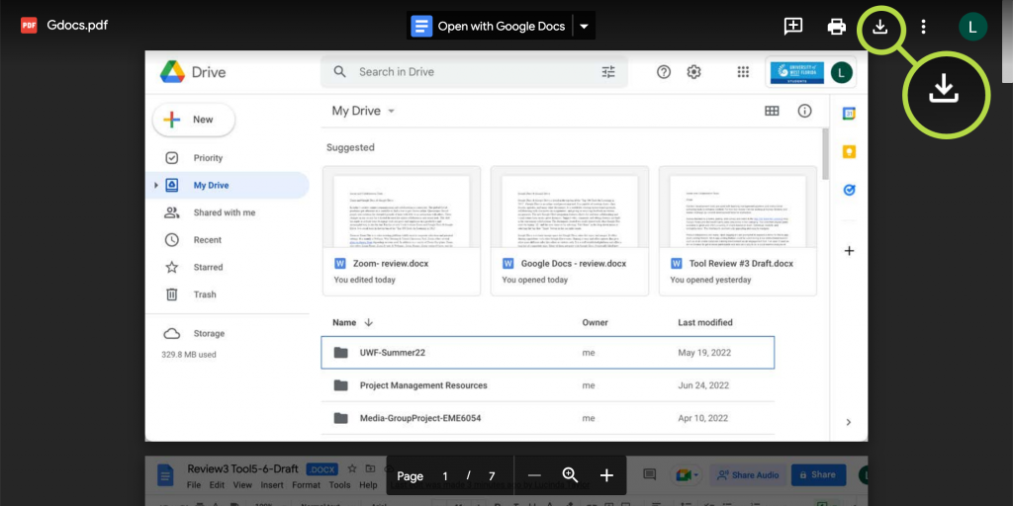
Task: Click the Share Audio button
Action: 748,475
